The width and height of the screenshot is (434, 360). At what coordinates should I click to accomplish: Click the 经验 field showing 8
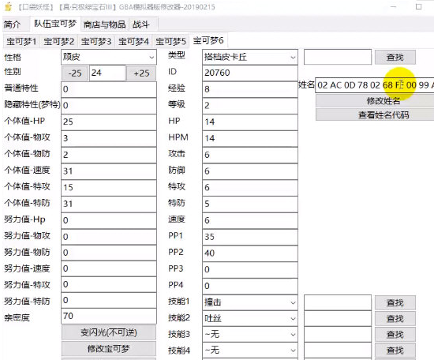[250, 89]
